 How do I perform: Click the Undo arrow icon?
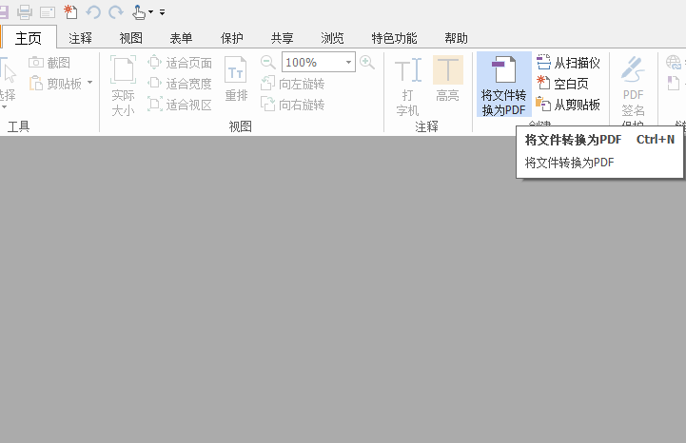(93, 11)
